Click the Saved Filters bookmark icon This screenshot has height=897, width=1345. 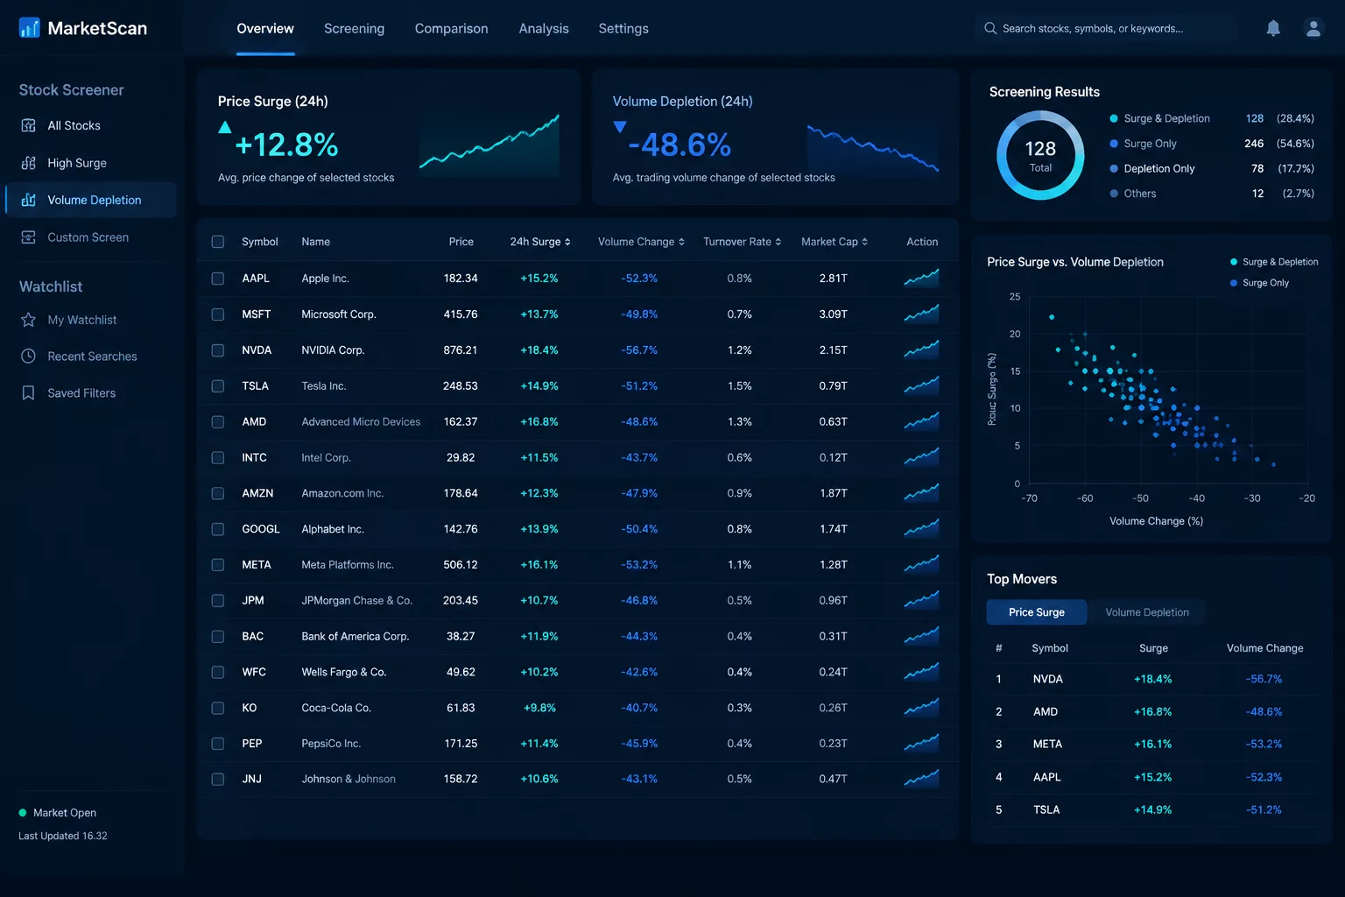pos(29,393)
